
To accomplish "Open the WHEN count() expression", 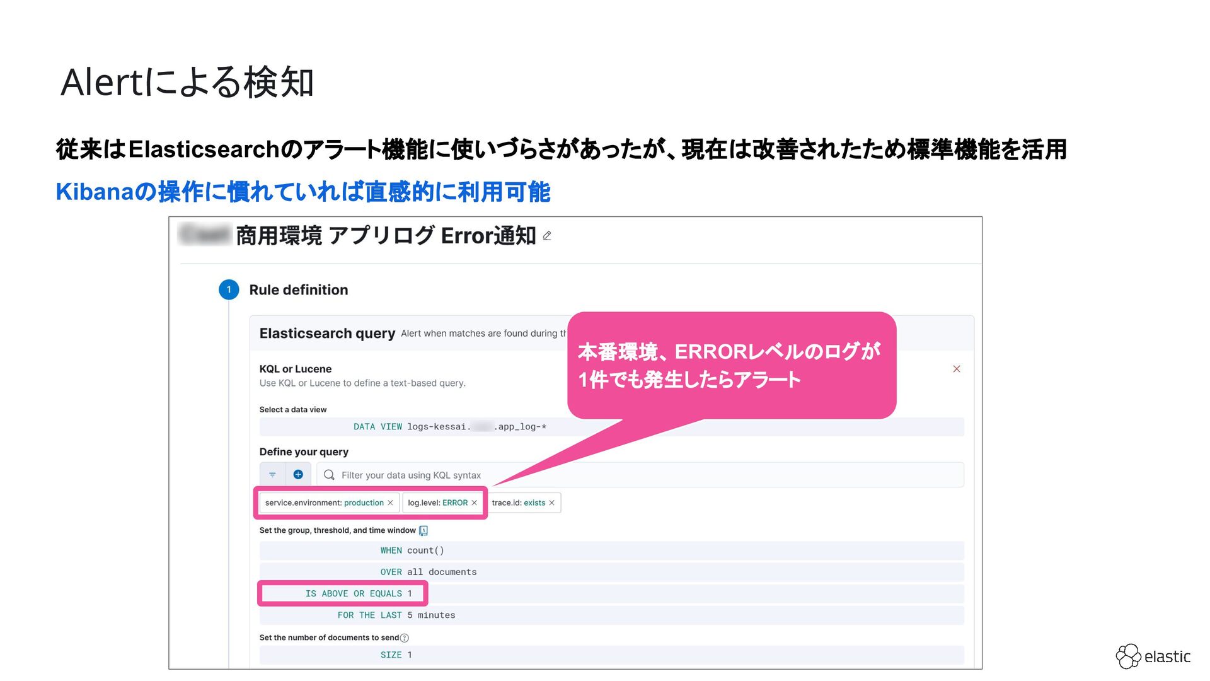I will coord(412,550).
